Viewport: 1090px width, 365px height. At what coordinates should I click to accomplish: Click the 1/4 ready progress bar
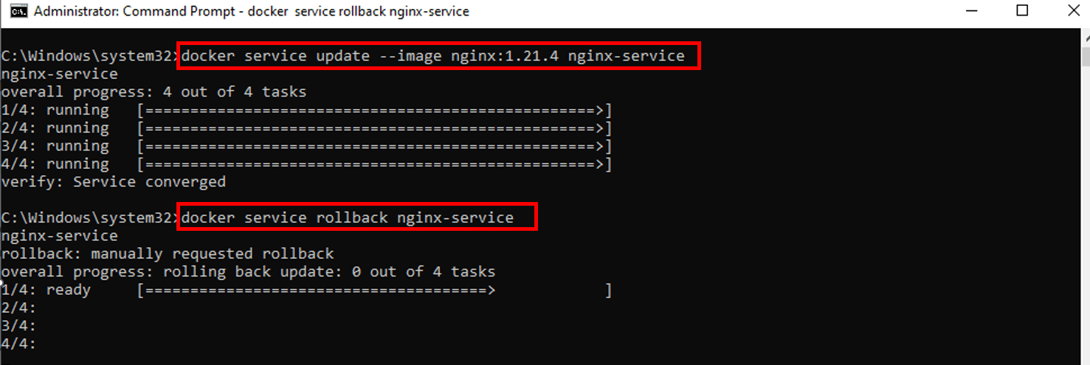pos(375,290)
